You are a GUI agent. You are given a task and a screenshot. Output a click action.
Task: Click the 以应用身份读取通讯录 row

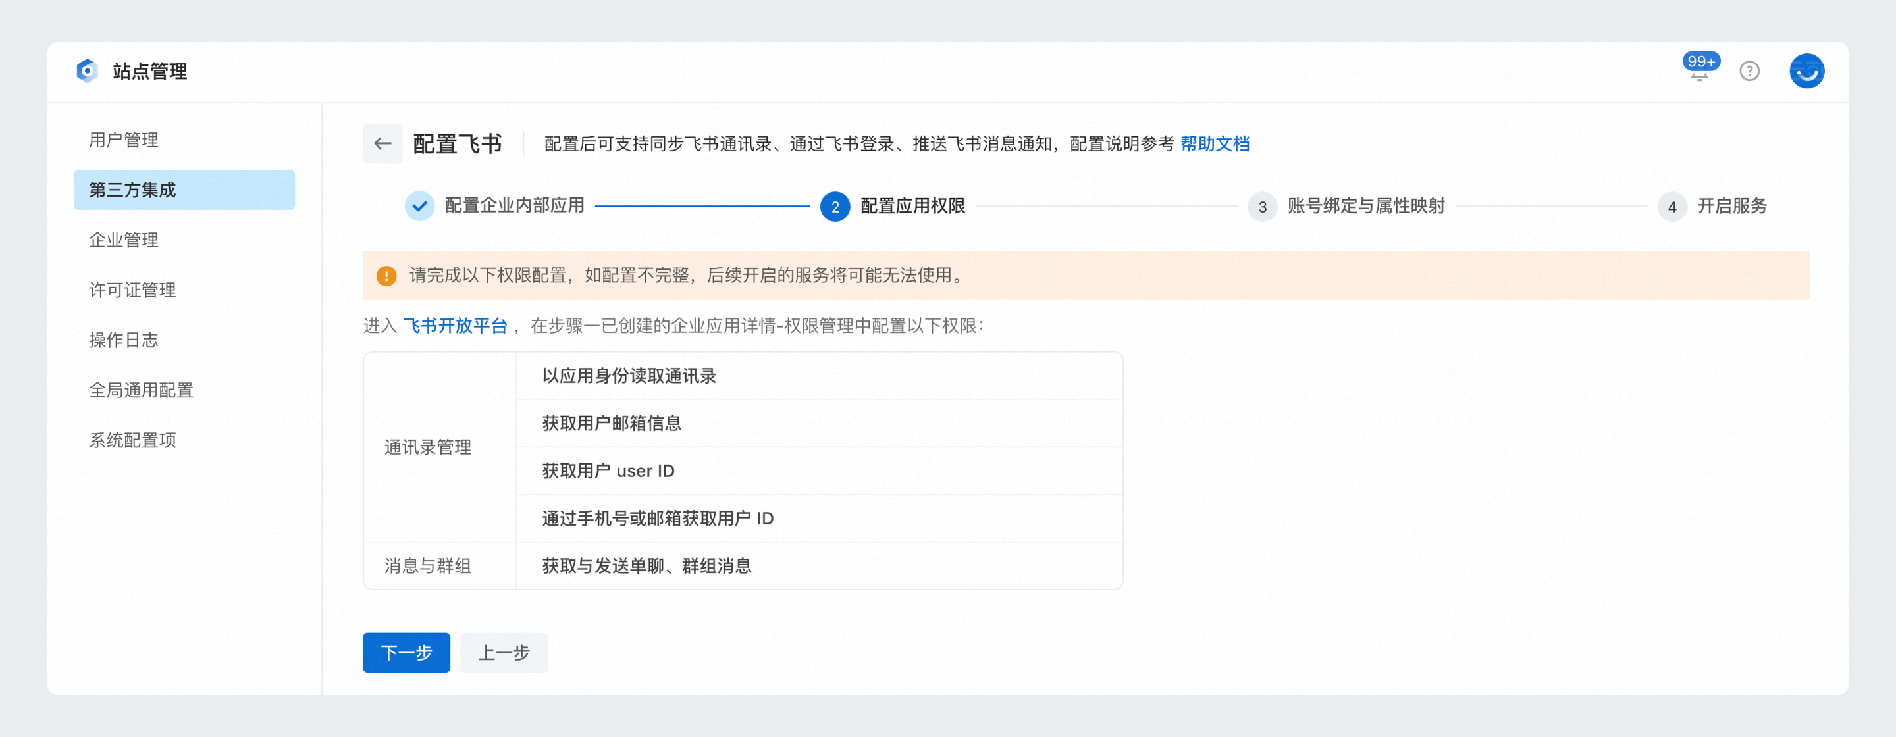[819, 376]
